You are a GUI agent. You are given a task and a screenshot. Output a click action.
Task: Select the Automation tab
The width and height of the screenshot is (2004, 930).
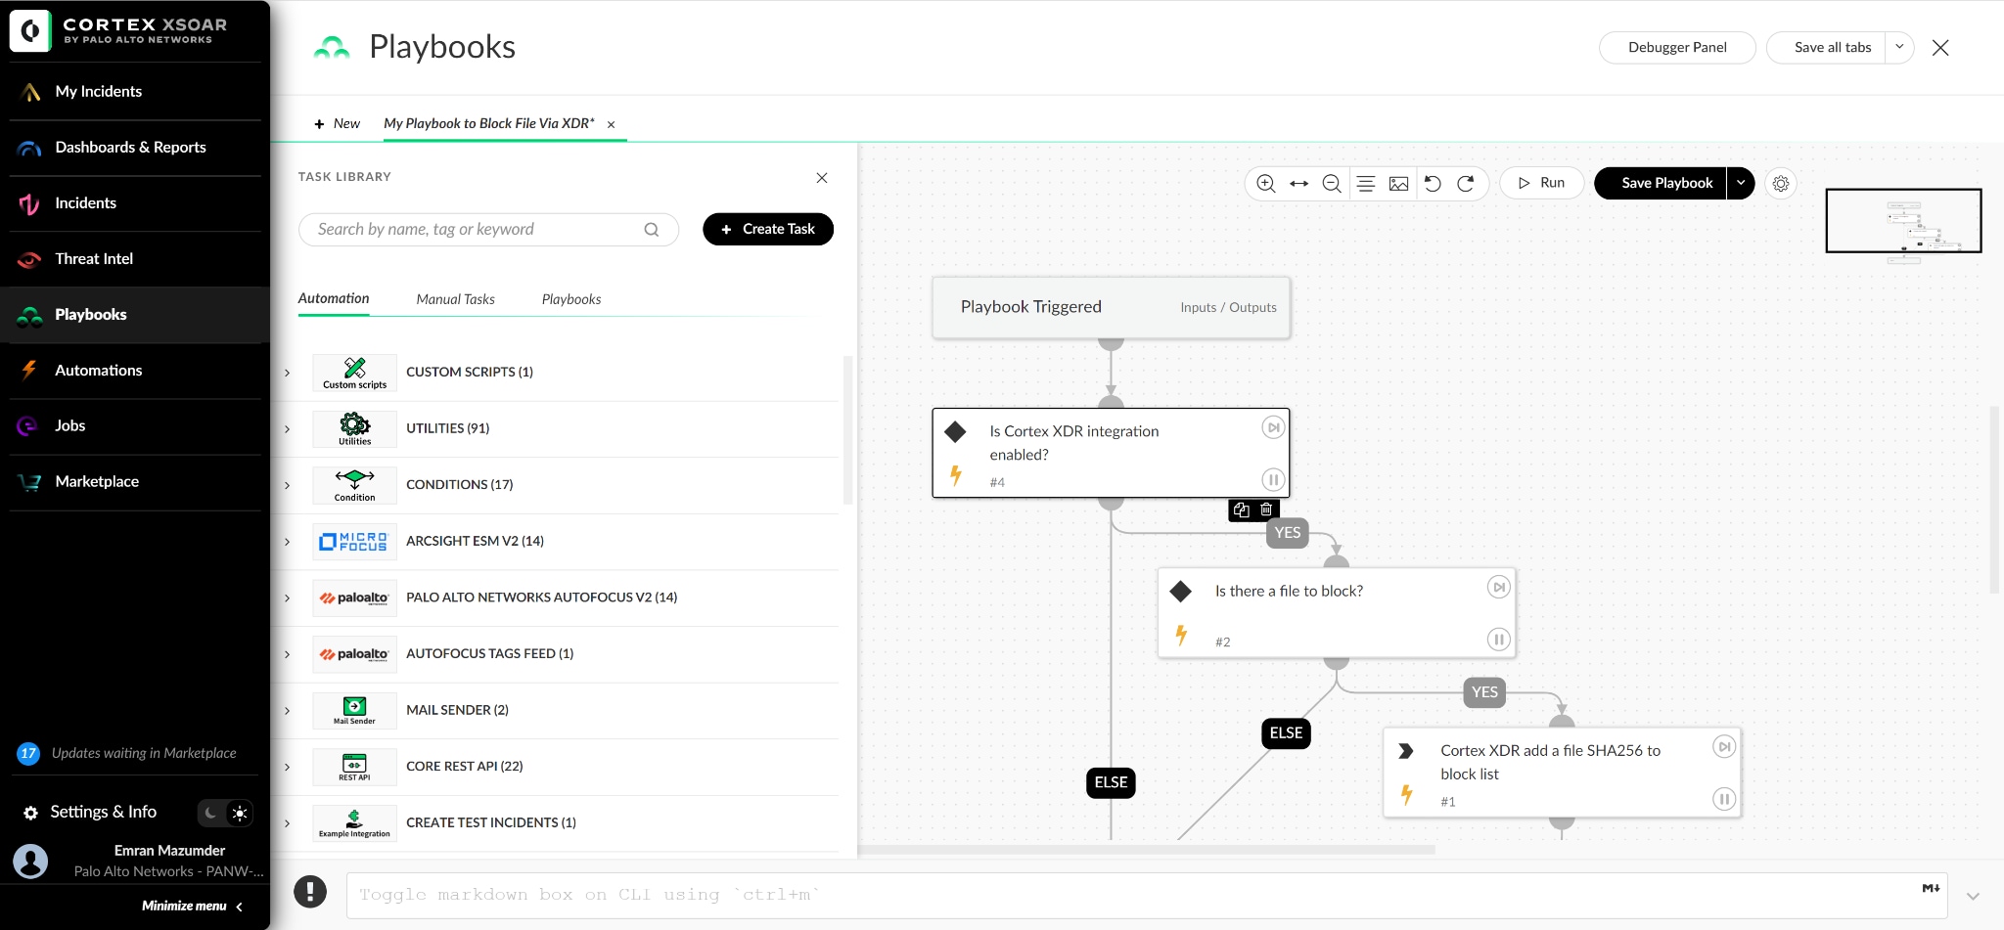click(x=334, y=298)
